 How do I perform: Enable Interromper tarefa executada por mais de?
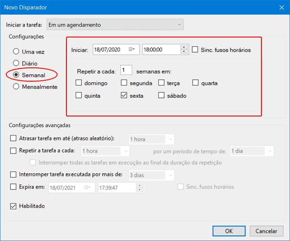point(13,175)
